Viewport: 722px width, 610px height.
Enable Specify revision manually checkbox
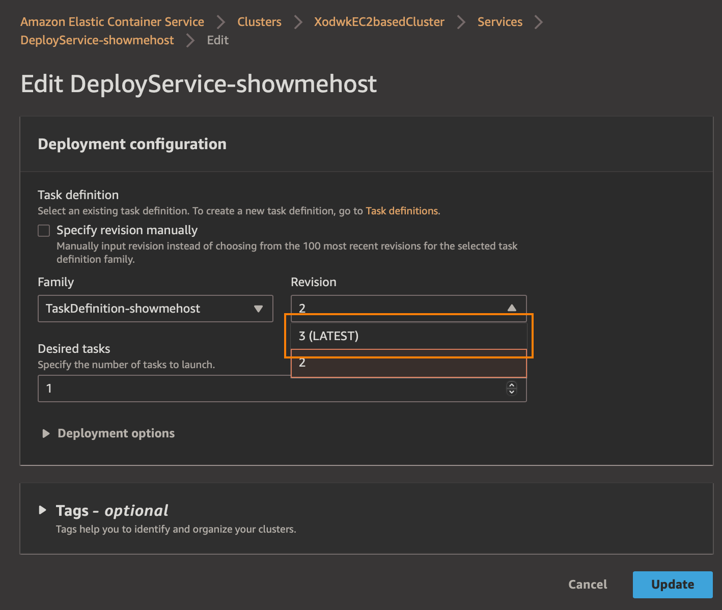tap(44, 231)
